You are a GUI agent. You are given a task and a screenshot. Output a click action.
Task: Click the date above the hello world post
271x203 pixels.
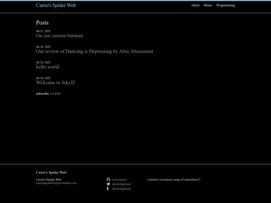(x=43, y=62)
